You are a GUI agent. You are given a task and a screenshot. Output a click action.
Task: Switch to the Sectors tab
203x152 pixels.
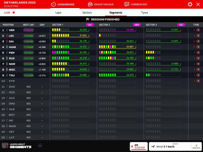click(87, 12)
